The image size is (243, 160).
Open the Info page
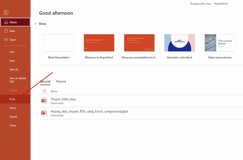15,52
